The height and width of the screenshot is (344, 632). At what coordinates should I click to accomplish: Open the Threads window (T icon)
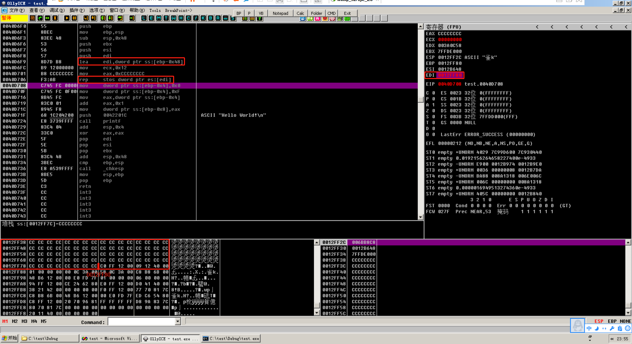(166, 18)
